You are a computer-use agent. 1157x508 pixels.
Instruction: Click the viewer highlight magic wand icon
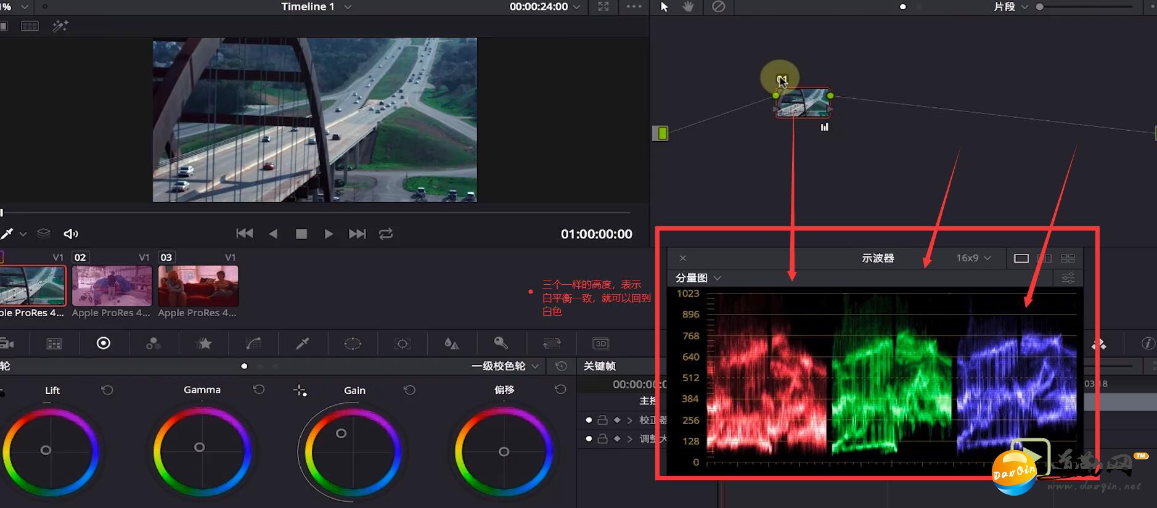point(60,26)
